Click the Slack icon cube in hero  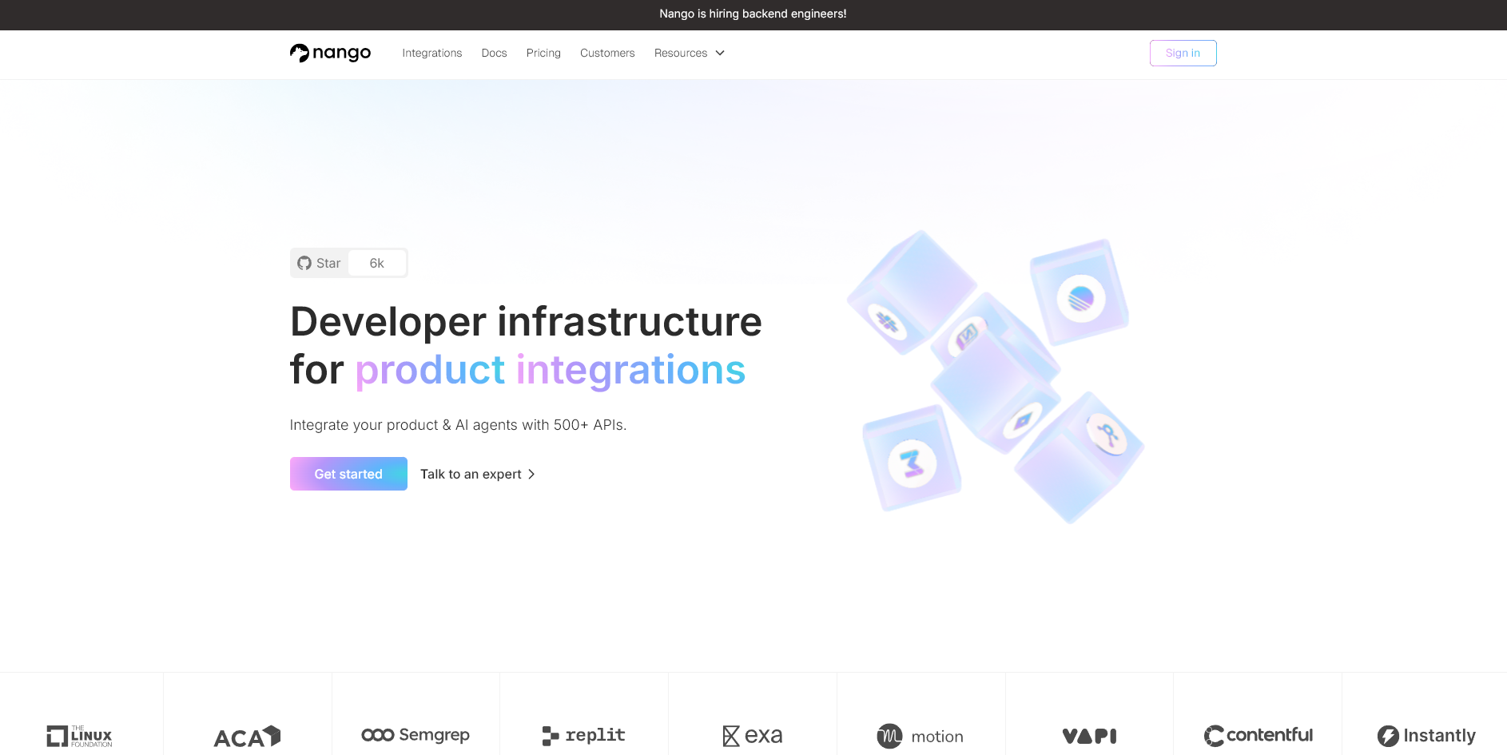point(911,293)
